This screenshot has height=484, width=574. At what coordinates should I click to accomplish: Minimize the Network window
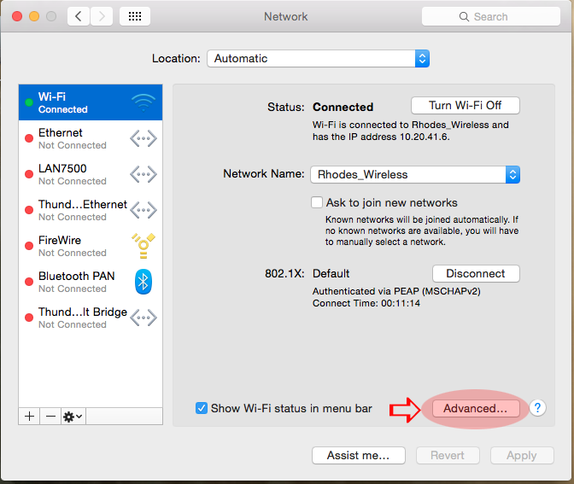click(34, 16)
